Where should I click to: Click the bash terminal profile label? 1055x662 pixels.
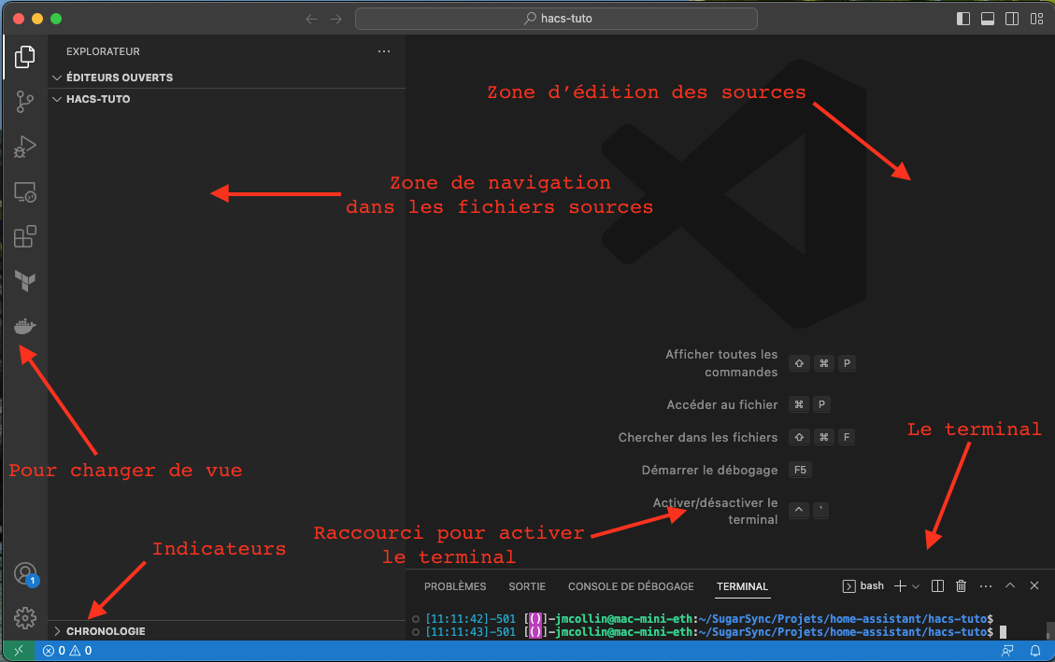(863, 586)
